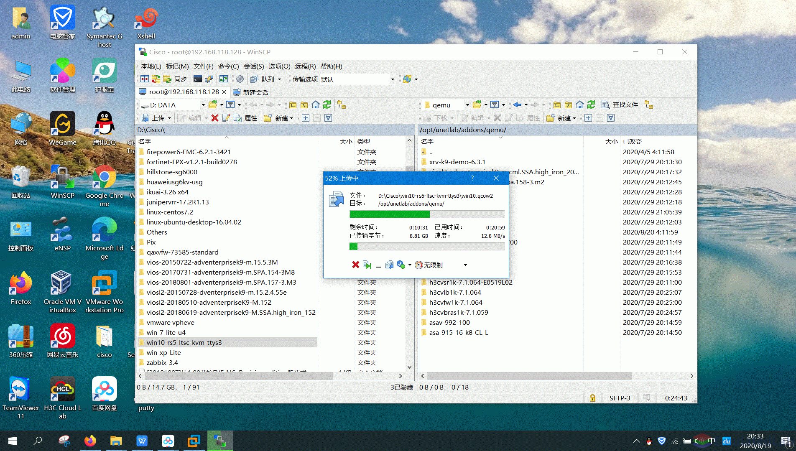Select linux-centos7.2 folder
This screenshot has width=796, height=451.
tap(170, 212)
